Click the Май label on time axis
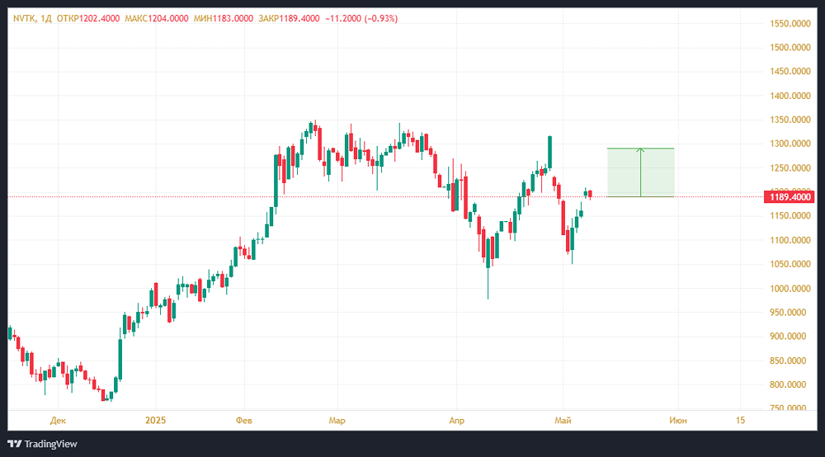 pyautogui.click(x=563, y=421)
